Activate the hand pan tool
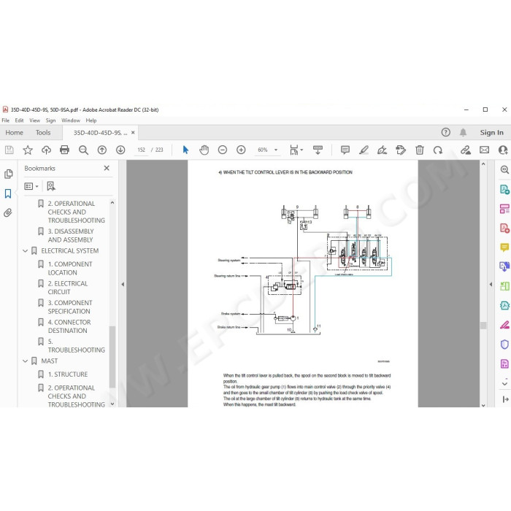The image size is (511, 511). (204, 150)
